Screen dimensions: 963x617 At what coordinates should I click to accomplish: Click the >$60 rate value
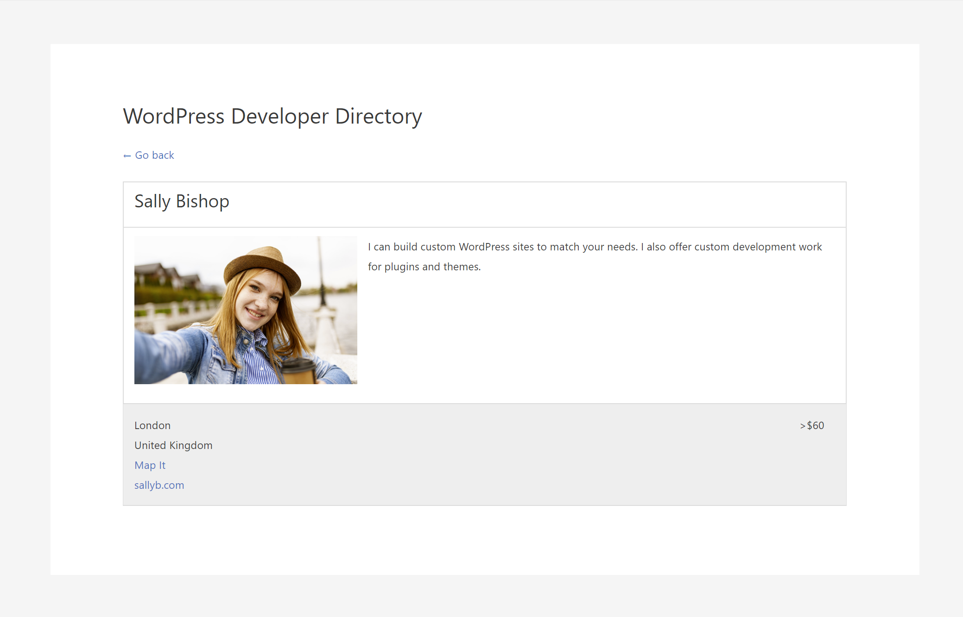pyautogui.click(x=812, y=425)
